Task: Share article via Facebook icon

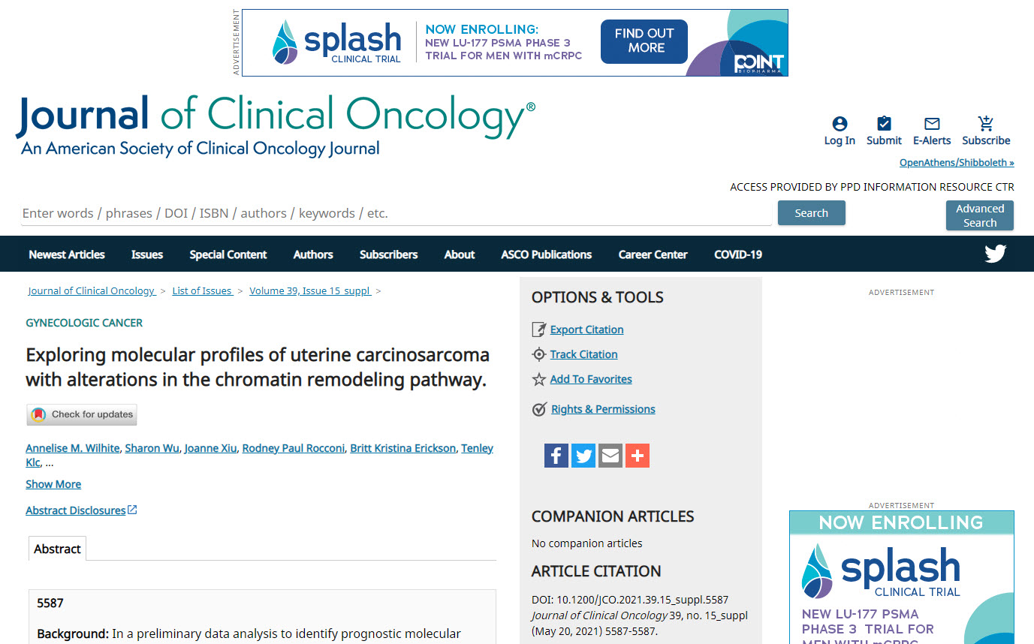Action: click(x=556, y=456)
